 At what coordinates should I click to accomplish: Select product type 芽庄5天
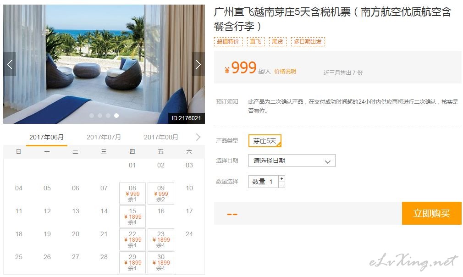click(x=265, y=141)
